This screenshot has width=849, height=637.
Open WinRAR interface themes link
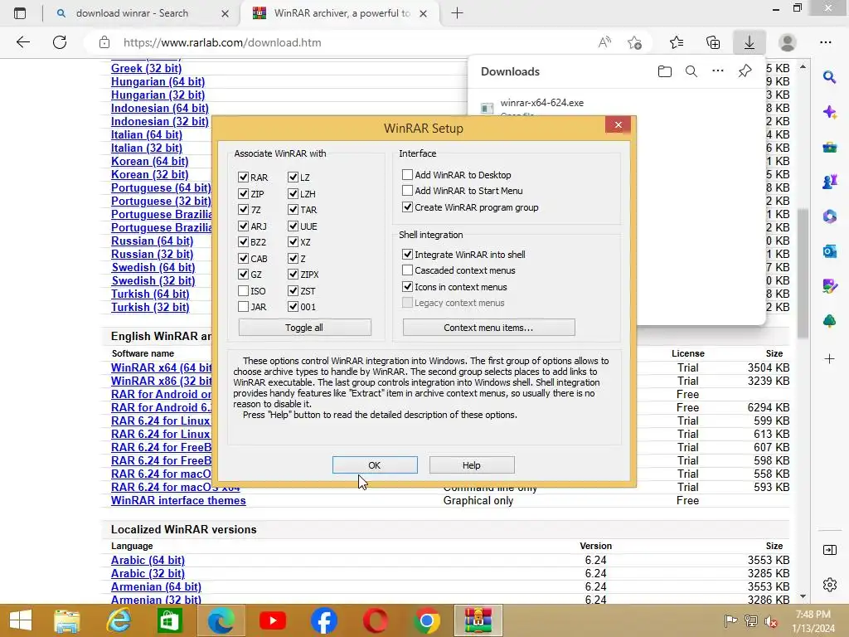click(178, 500)
